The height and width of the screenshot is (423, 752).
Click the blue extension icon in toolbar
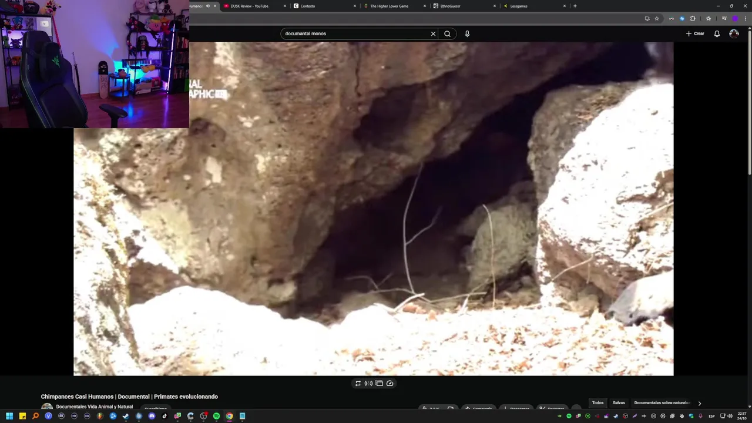point(682,19)
